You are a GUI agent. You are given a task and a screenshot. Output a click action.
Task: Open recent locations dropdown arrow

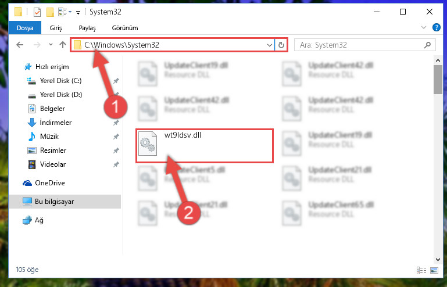click(x=51, y=45)
